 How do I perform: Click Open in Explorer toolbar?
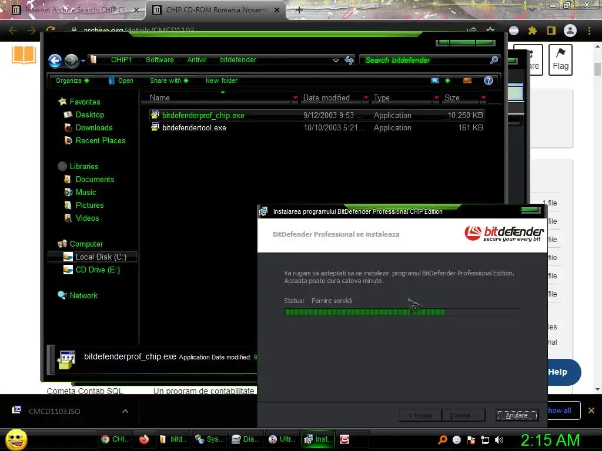click(x=121, y=80)
